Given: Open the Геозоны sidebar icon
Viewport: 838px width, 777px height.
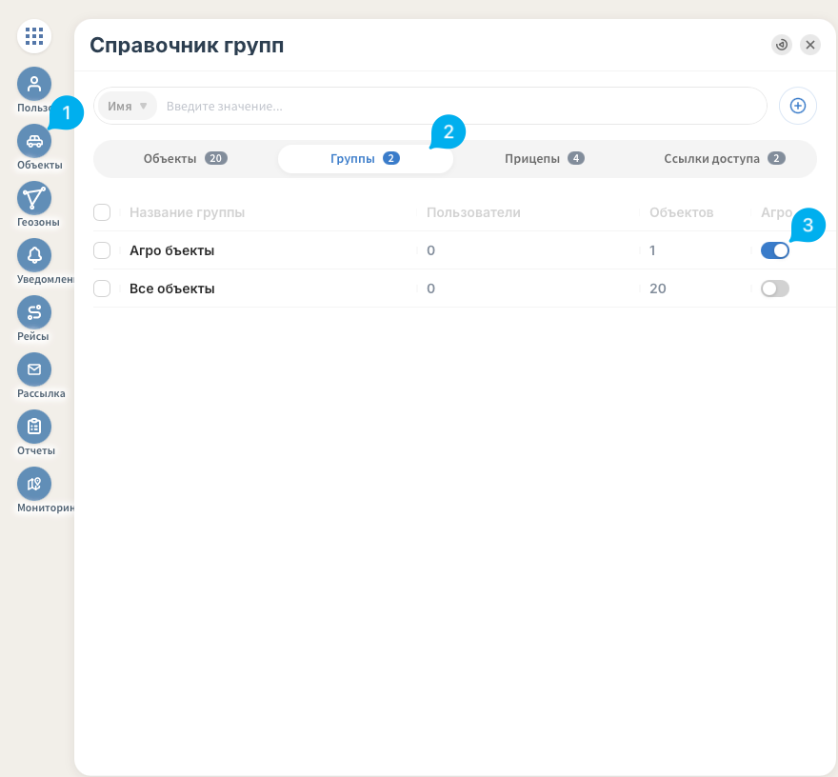Looking at the screenshot, I should 34,198.
